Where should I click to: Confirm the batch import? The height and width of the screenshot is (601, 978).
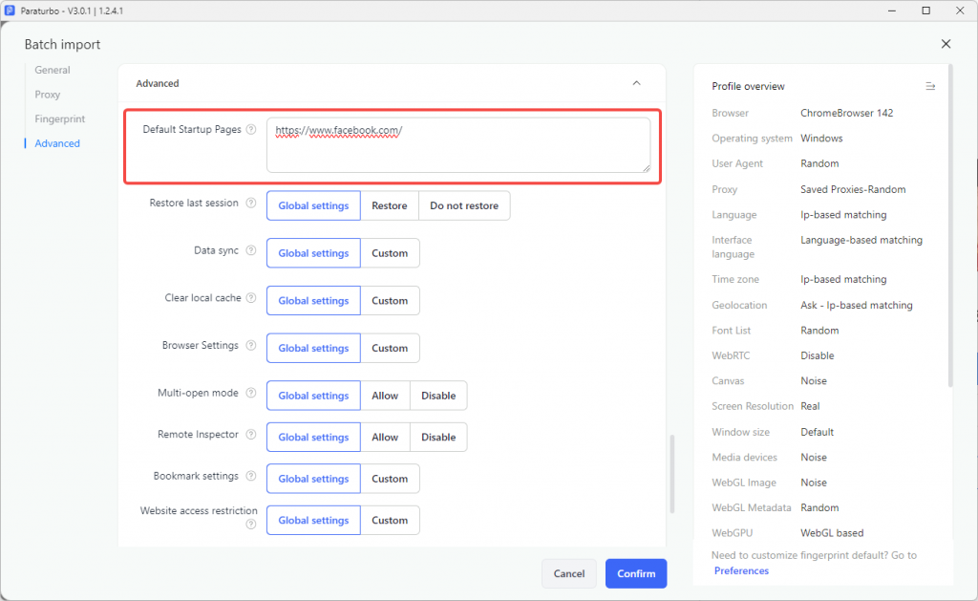[x=635, y=573]
